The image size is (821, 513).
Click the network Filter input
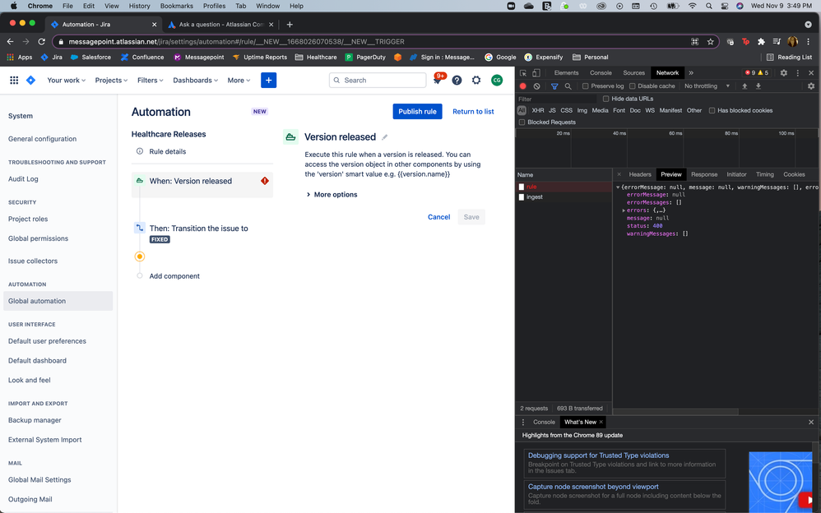557,99
